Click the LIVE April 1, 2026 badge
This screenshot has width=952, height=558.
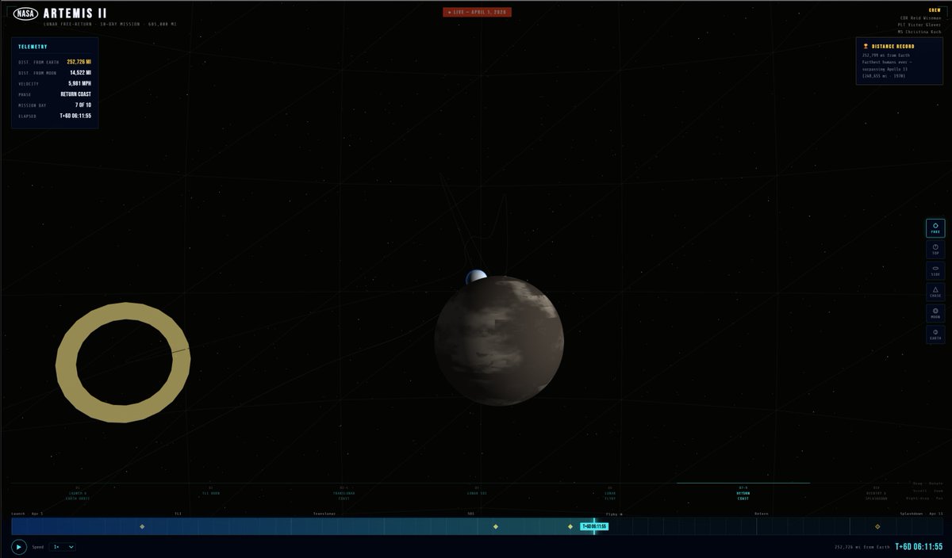[x=477, y=12]
